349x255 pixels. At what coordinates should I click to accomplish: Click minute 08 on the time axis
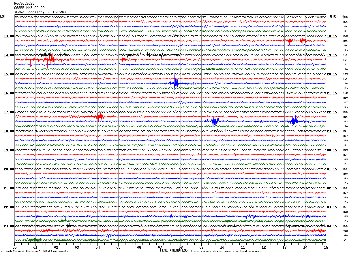pyautogui.click(x=181, y=247)
